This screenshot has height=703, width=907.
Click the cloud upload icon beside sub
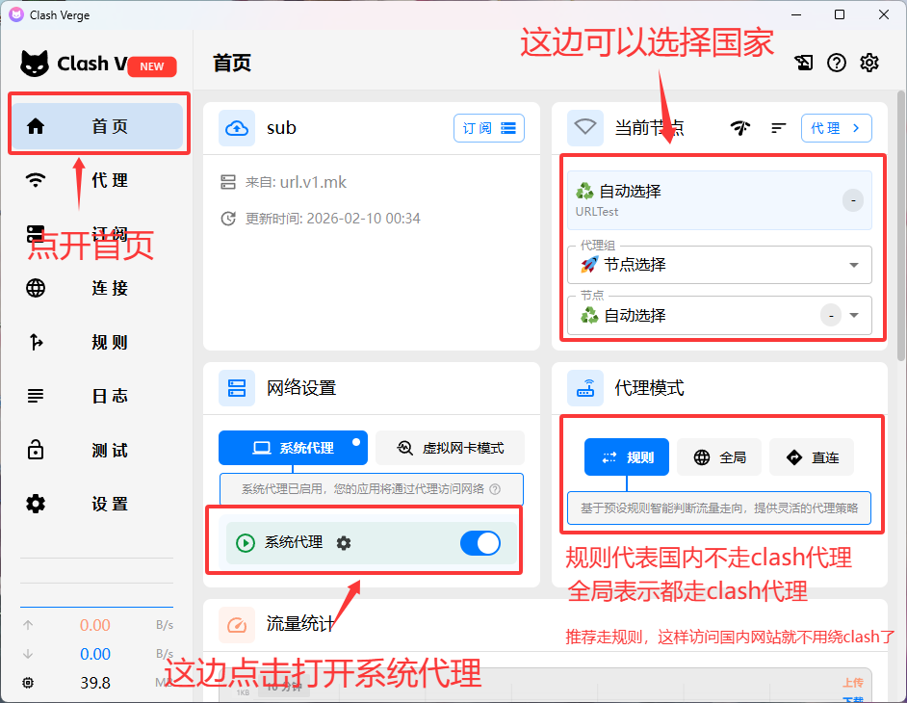point(237,128)
